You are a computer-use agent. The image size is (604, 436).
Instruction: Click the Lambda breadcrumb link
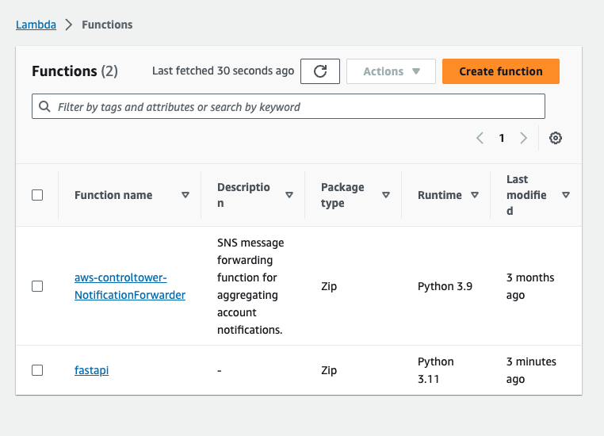click(x=36, y=25)
